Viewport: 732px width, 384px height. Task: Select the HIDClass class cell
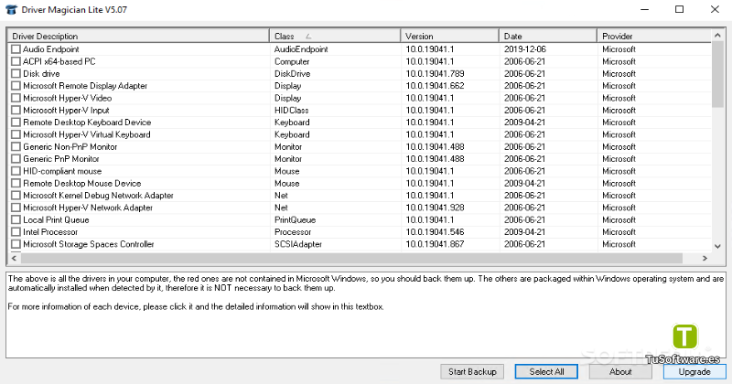click(291, 110)
